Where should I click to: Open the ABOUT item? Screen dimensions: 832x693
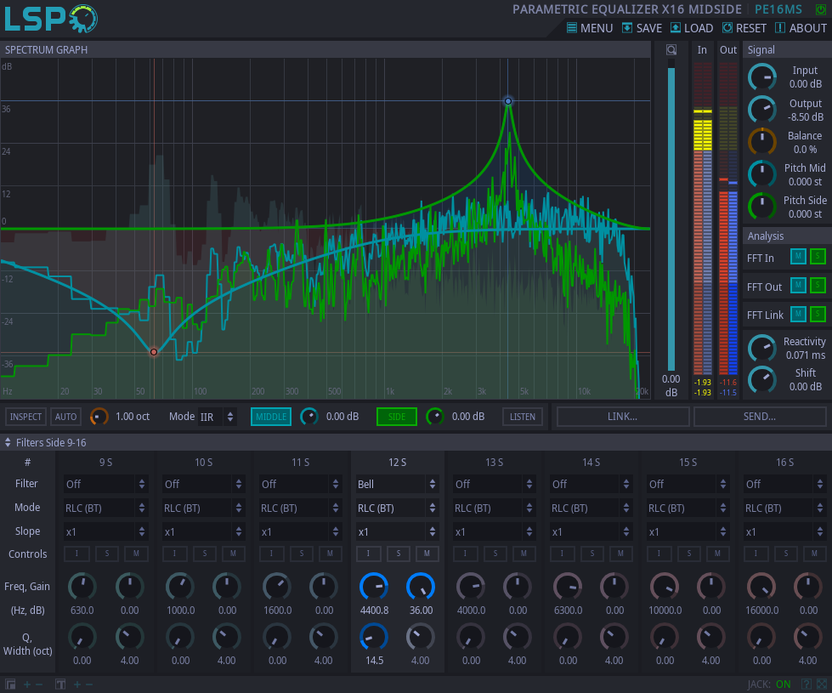point(801,28)
